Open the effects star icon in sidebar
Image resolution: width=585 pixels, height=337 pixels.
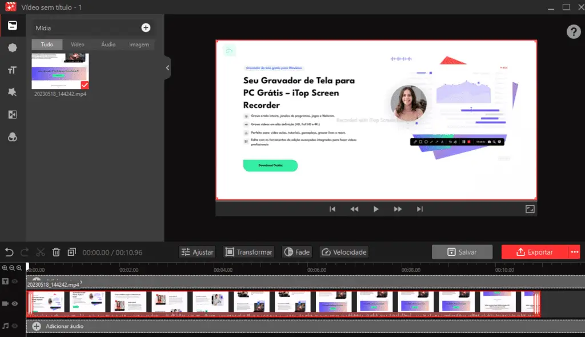point(13,92)
